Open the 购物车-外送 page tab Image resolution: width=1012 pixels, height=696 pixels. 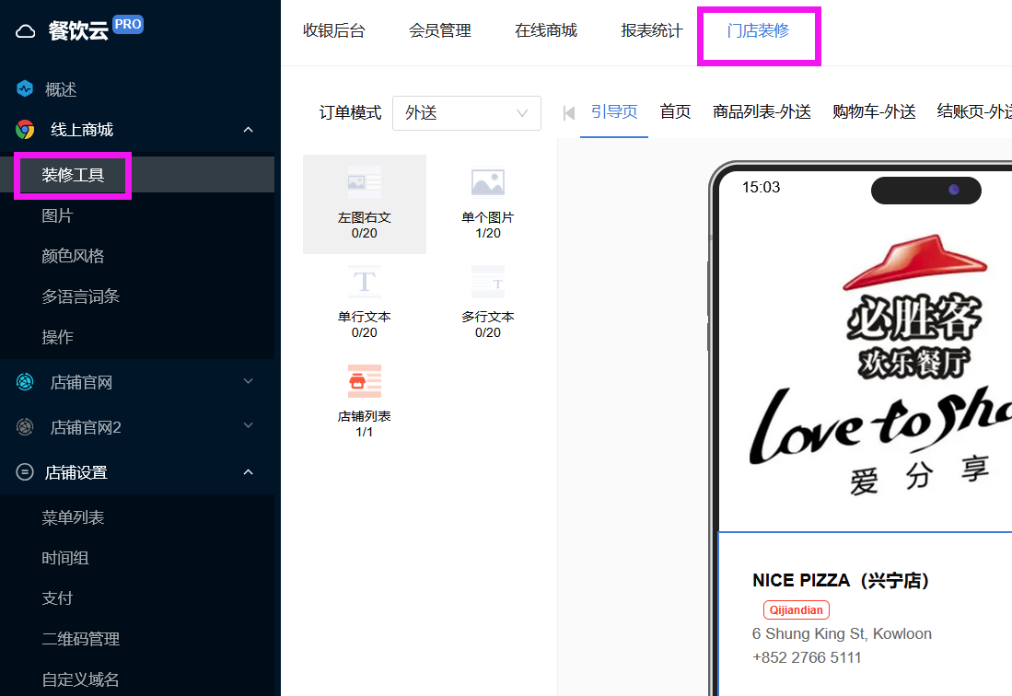point(874,111)
